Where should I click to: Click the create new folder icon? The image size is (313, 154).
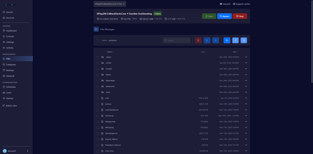(x=227, y=40)
